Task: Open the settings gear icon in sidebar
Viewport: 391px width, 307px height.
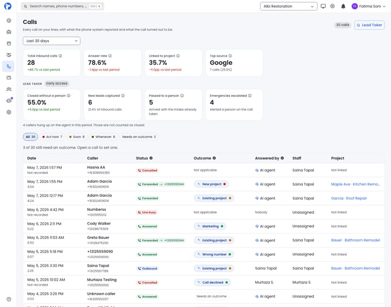Action: (x=9, y=112)
